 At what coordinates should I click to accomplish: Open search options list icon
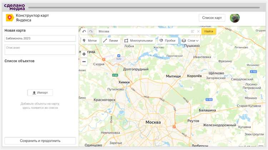click(x=193, y=31)
